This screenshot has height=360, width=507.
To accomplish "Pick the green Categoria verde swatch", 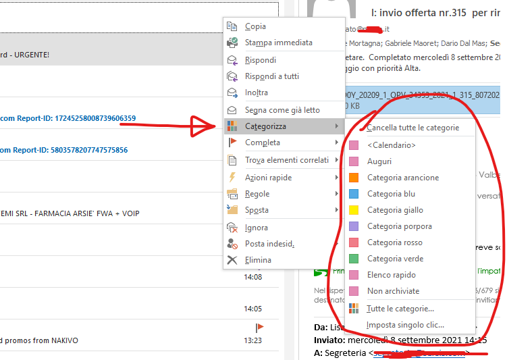I will click(x=354, y=259).
